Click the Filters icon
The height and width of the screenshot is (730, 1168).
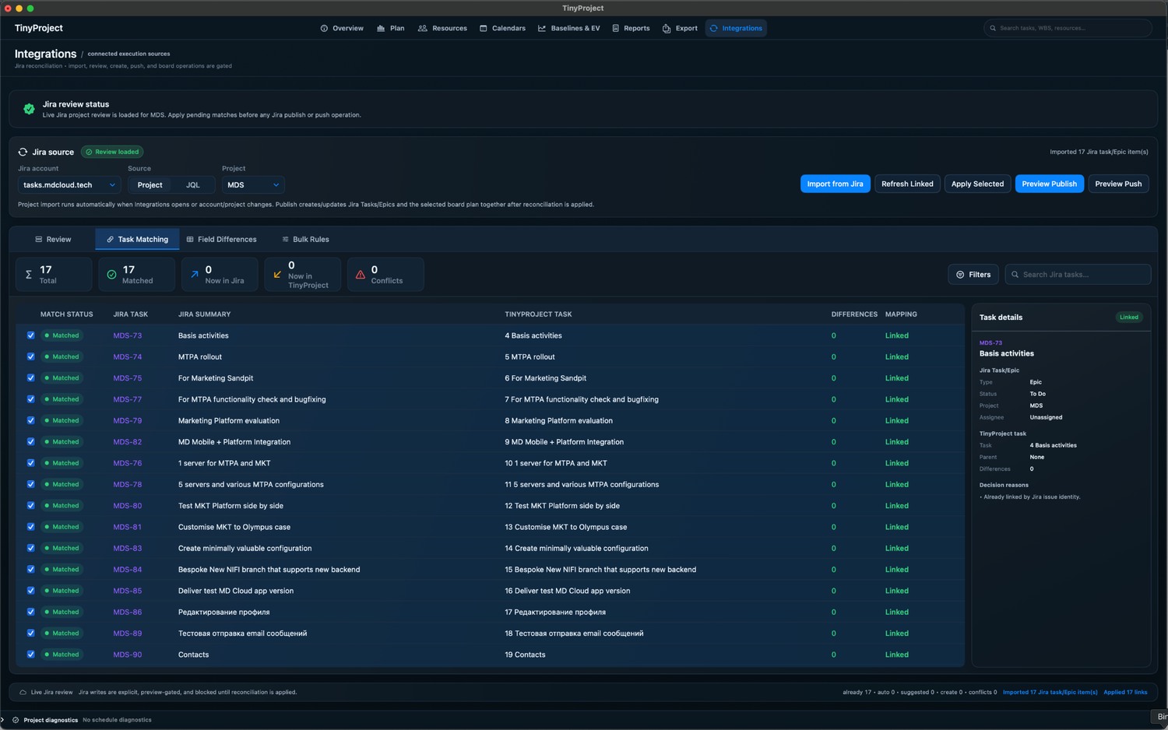[x=960, y=275]
